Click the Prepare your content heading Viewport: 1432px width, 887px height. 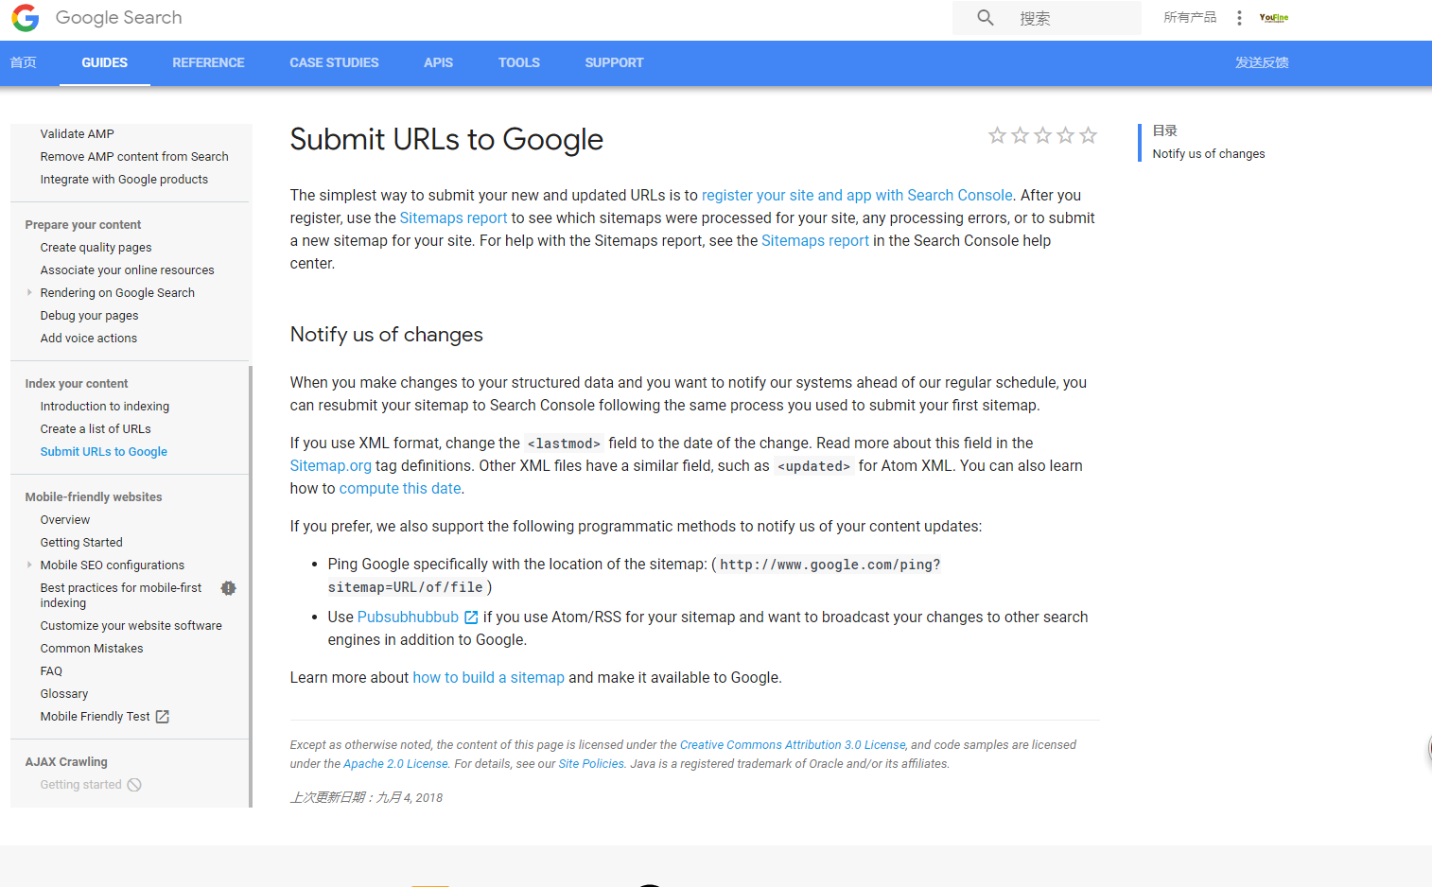[83, 225]
